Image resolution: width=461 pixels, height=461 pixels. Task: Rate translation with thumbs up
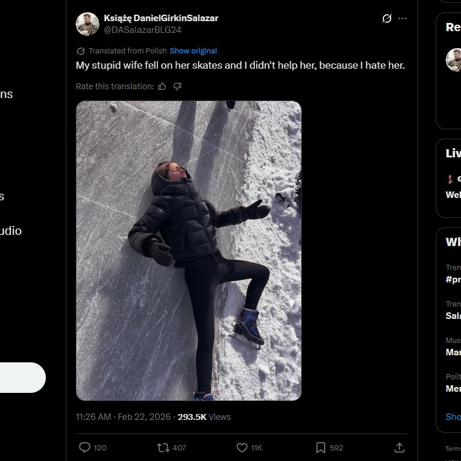pyautogui.click(x=162, y=86)
